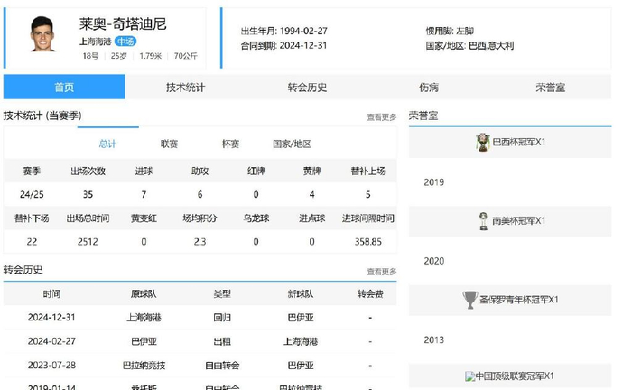Click the 场均积分 value 2.3
Screen dimensions: 632x390
click(x=200, y=242)
